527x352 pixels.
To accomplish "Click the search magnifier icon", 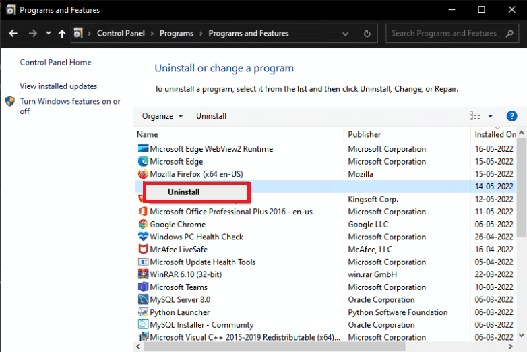I will pyautogui.click(x=509, y=33).
